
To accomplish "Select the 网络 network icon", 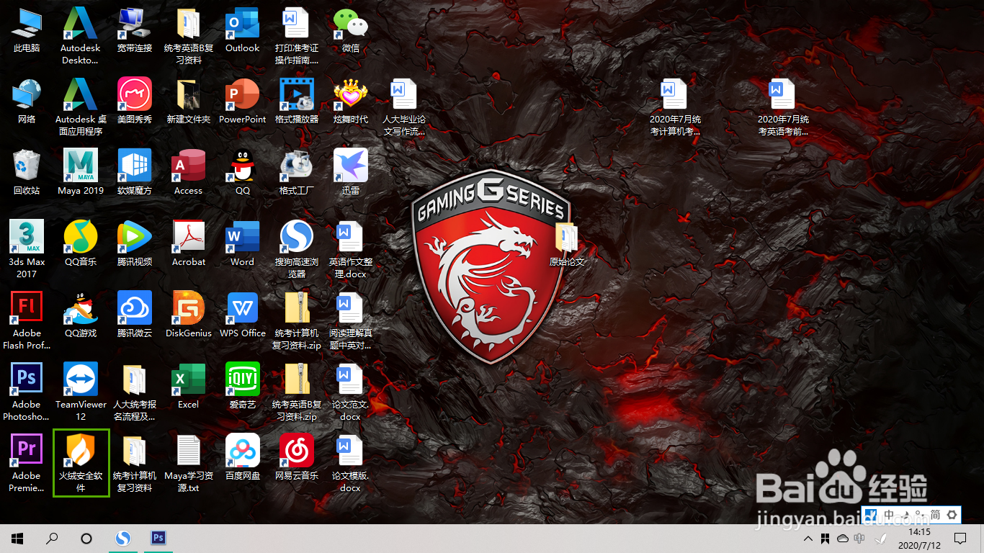I will (x=27, y=102).
